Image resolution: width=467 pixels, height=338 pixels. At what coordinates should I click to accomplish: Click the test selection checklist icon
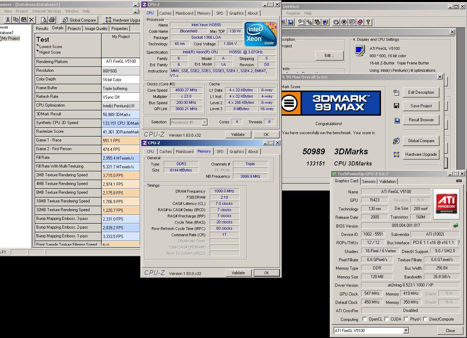(309, 22)
